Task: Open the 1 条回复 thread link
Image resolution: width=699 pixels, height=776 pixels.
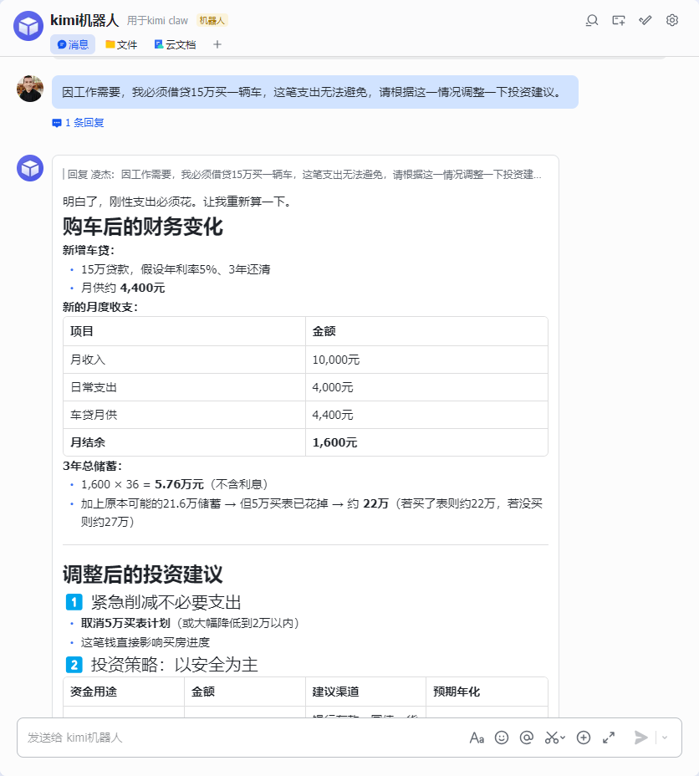Action: 78,123
